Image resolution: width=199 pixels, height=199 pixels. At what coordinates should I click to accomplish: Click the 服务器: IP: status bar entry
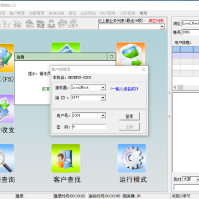pos(145,196)
